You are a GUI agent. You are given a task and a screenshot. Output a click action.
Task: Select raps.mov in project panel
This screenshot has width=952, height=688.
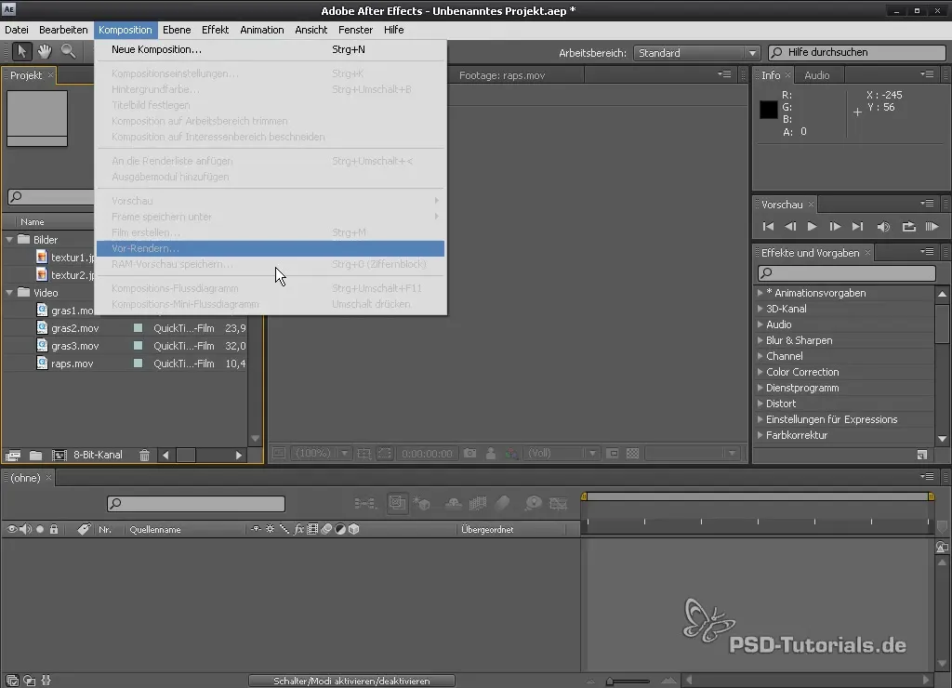click(x=73, y=364)
